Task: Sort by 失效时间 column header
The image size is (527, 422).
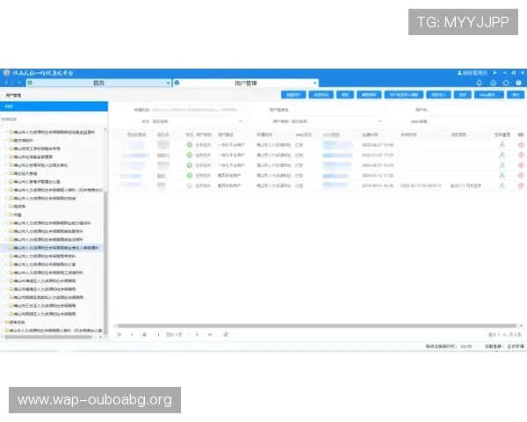Action: coord(408,135)
